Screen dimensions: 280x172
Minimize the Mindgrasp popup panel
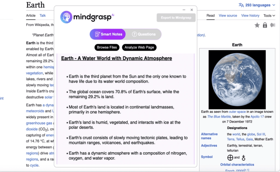click(x=184, y=10)
